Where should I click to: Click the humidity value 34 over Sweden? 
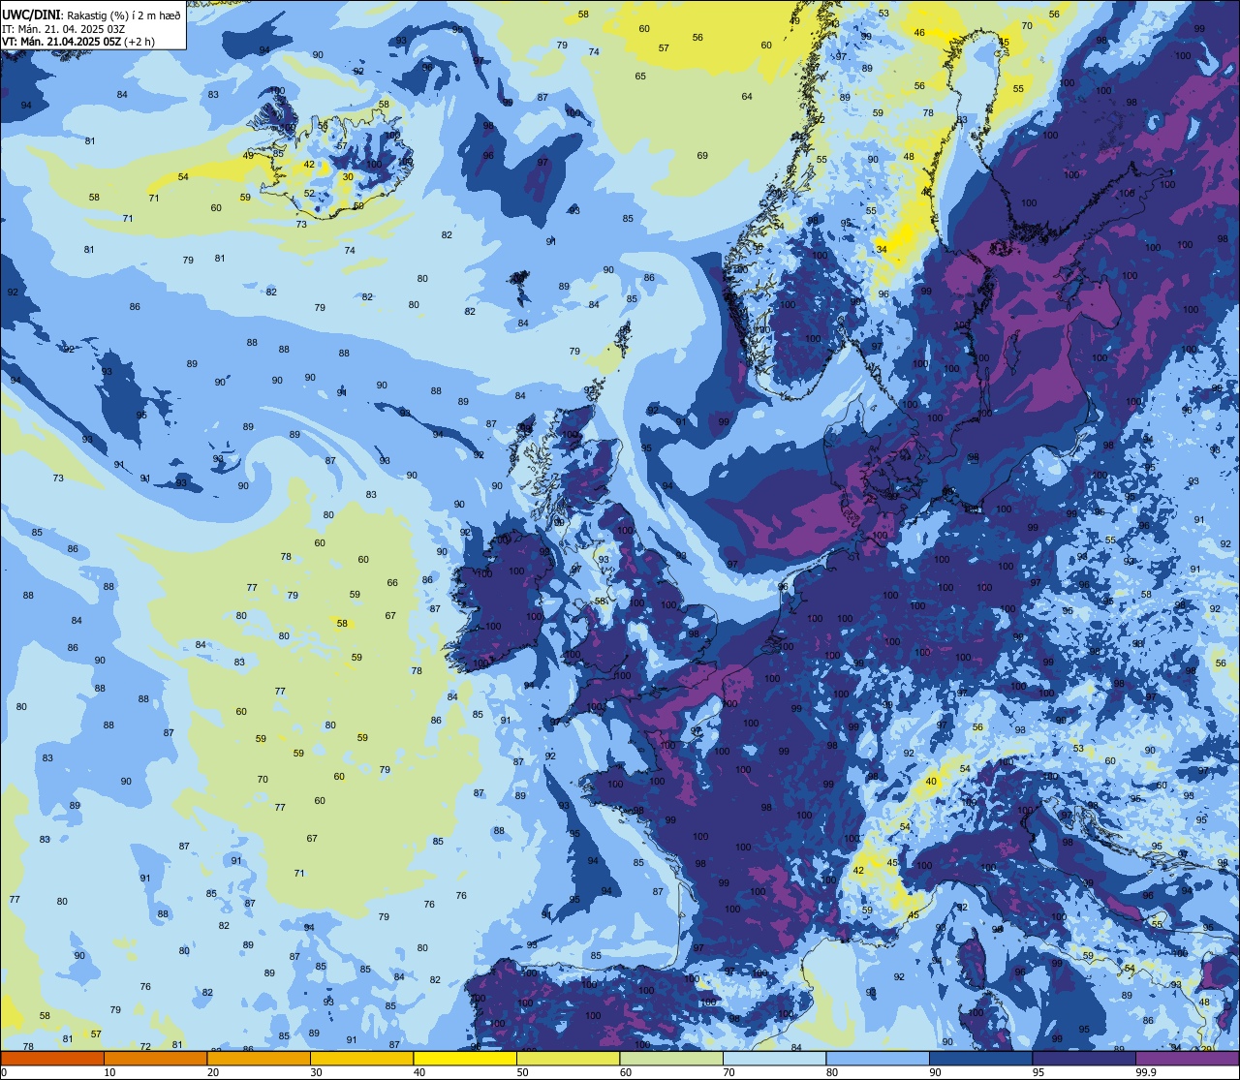tap(882, 249)
